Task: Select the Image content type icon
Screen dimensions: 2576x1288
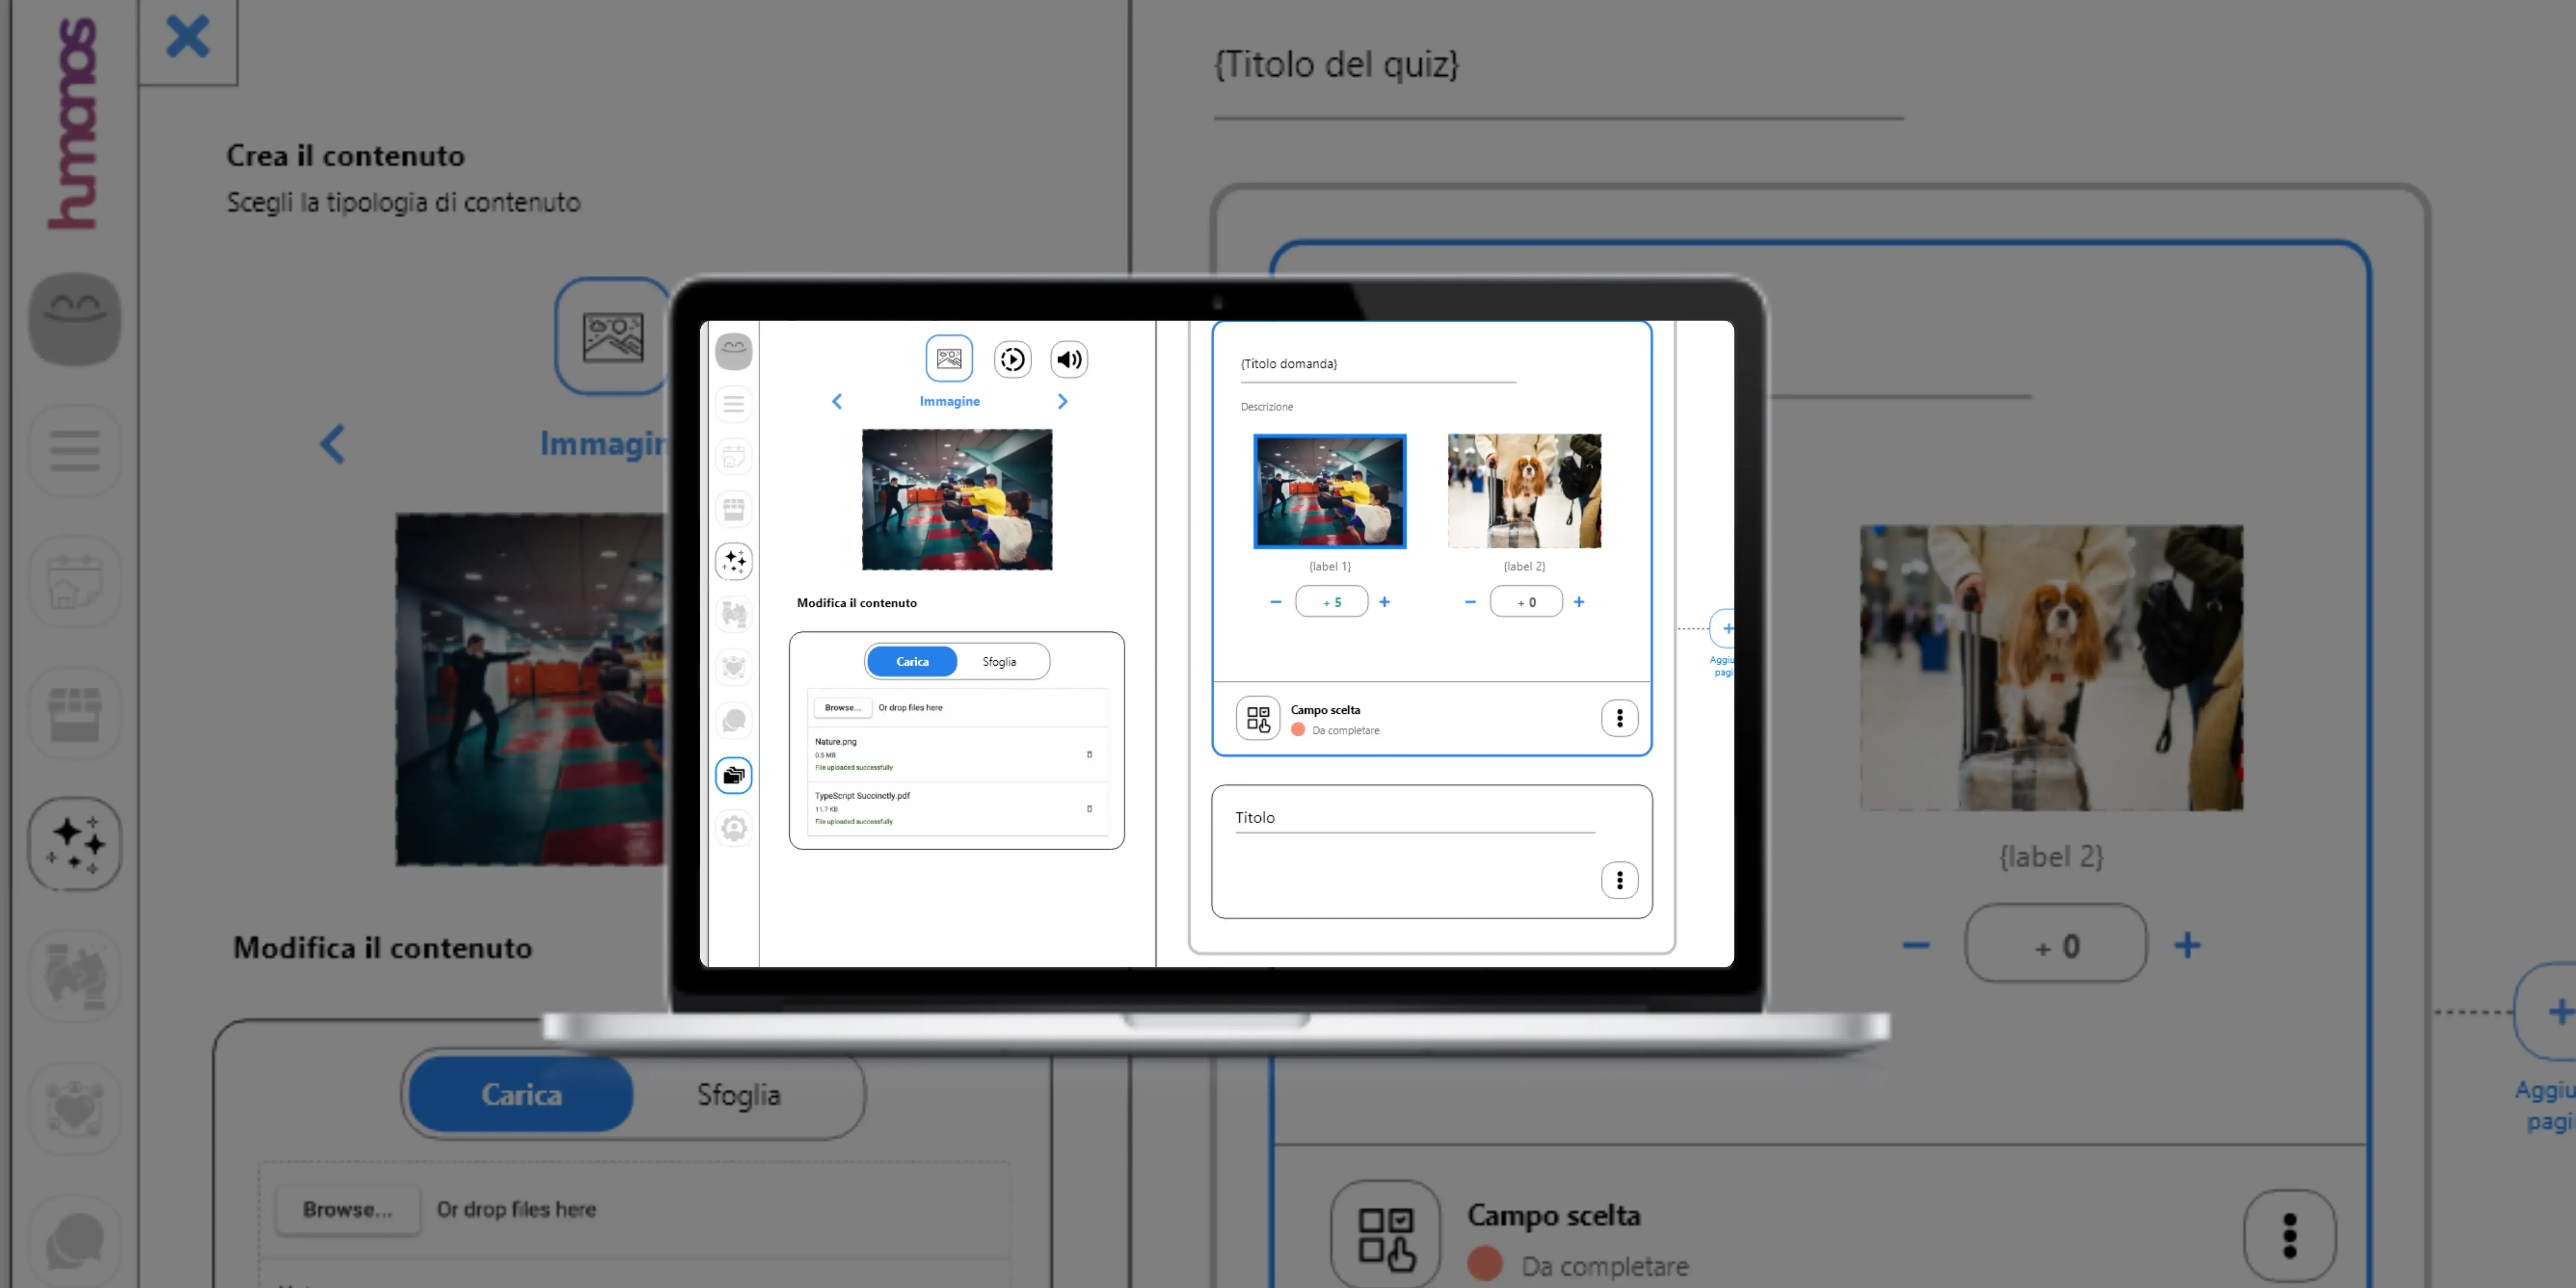Action: [948, 358]
